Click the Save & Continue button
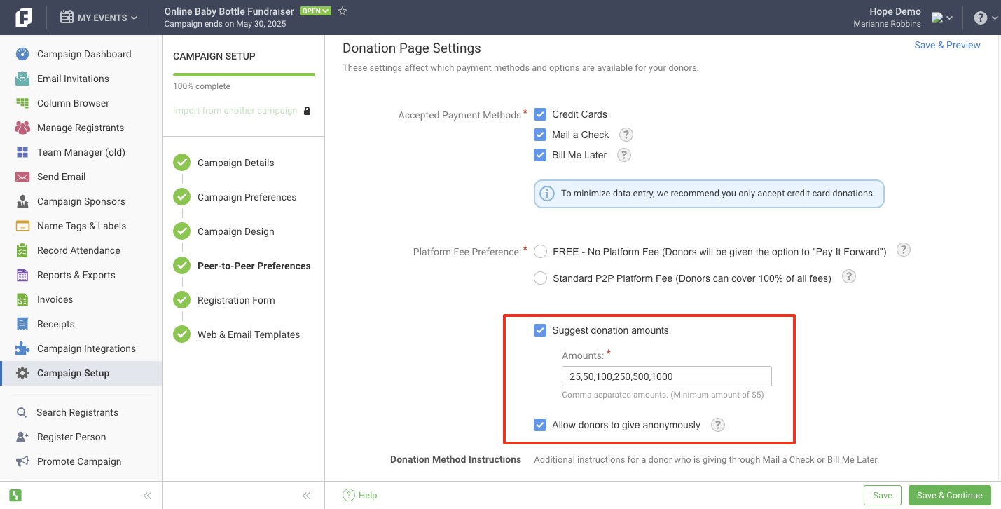The width and height of the screenshot is (1001, 509). pos(949,495)
